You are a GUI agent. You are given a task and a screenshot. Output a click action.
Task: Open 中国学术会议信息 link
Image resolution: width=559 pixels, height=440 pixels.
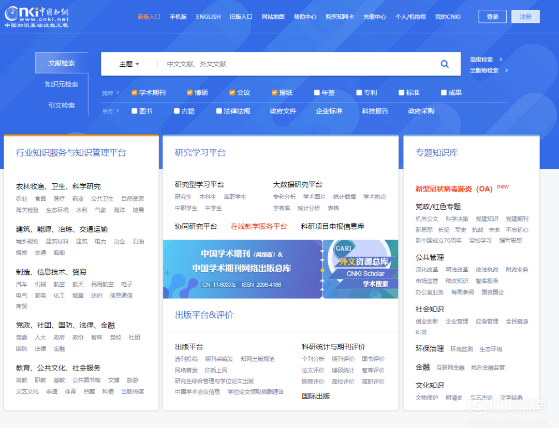[198, 392]
